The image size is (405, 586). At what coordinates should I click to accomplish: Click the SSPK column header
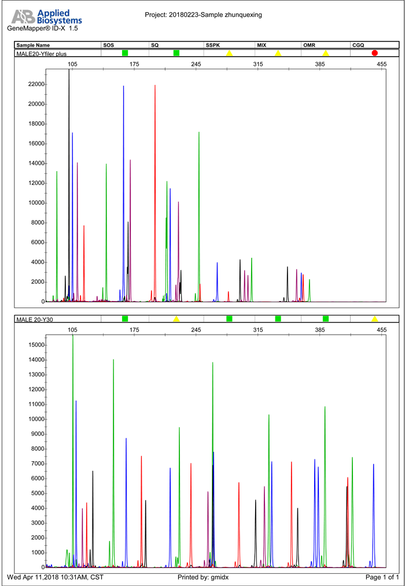click(213, 45)
